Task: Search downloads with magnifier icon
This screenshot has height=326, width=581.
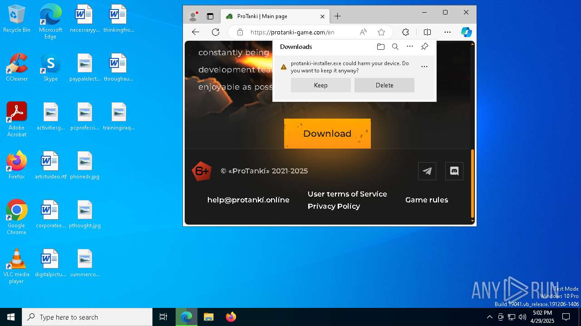Action: (x=395, y=47)
